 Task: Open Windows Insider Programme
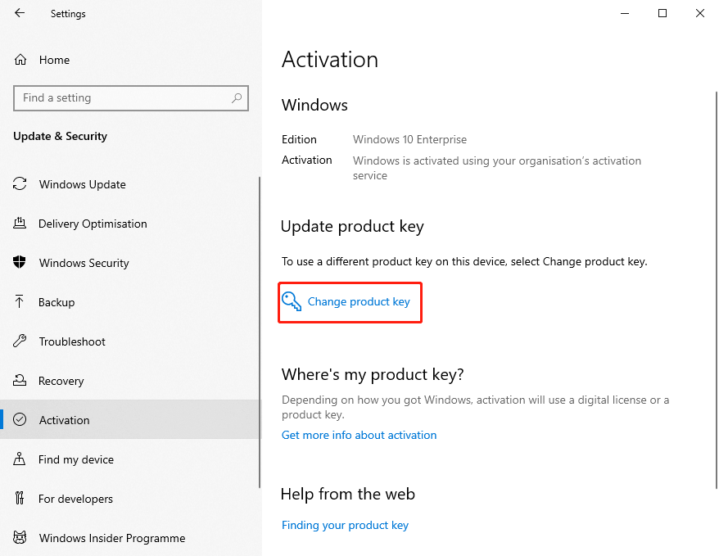pyautogui.click(x=20, y=538)
